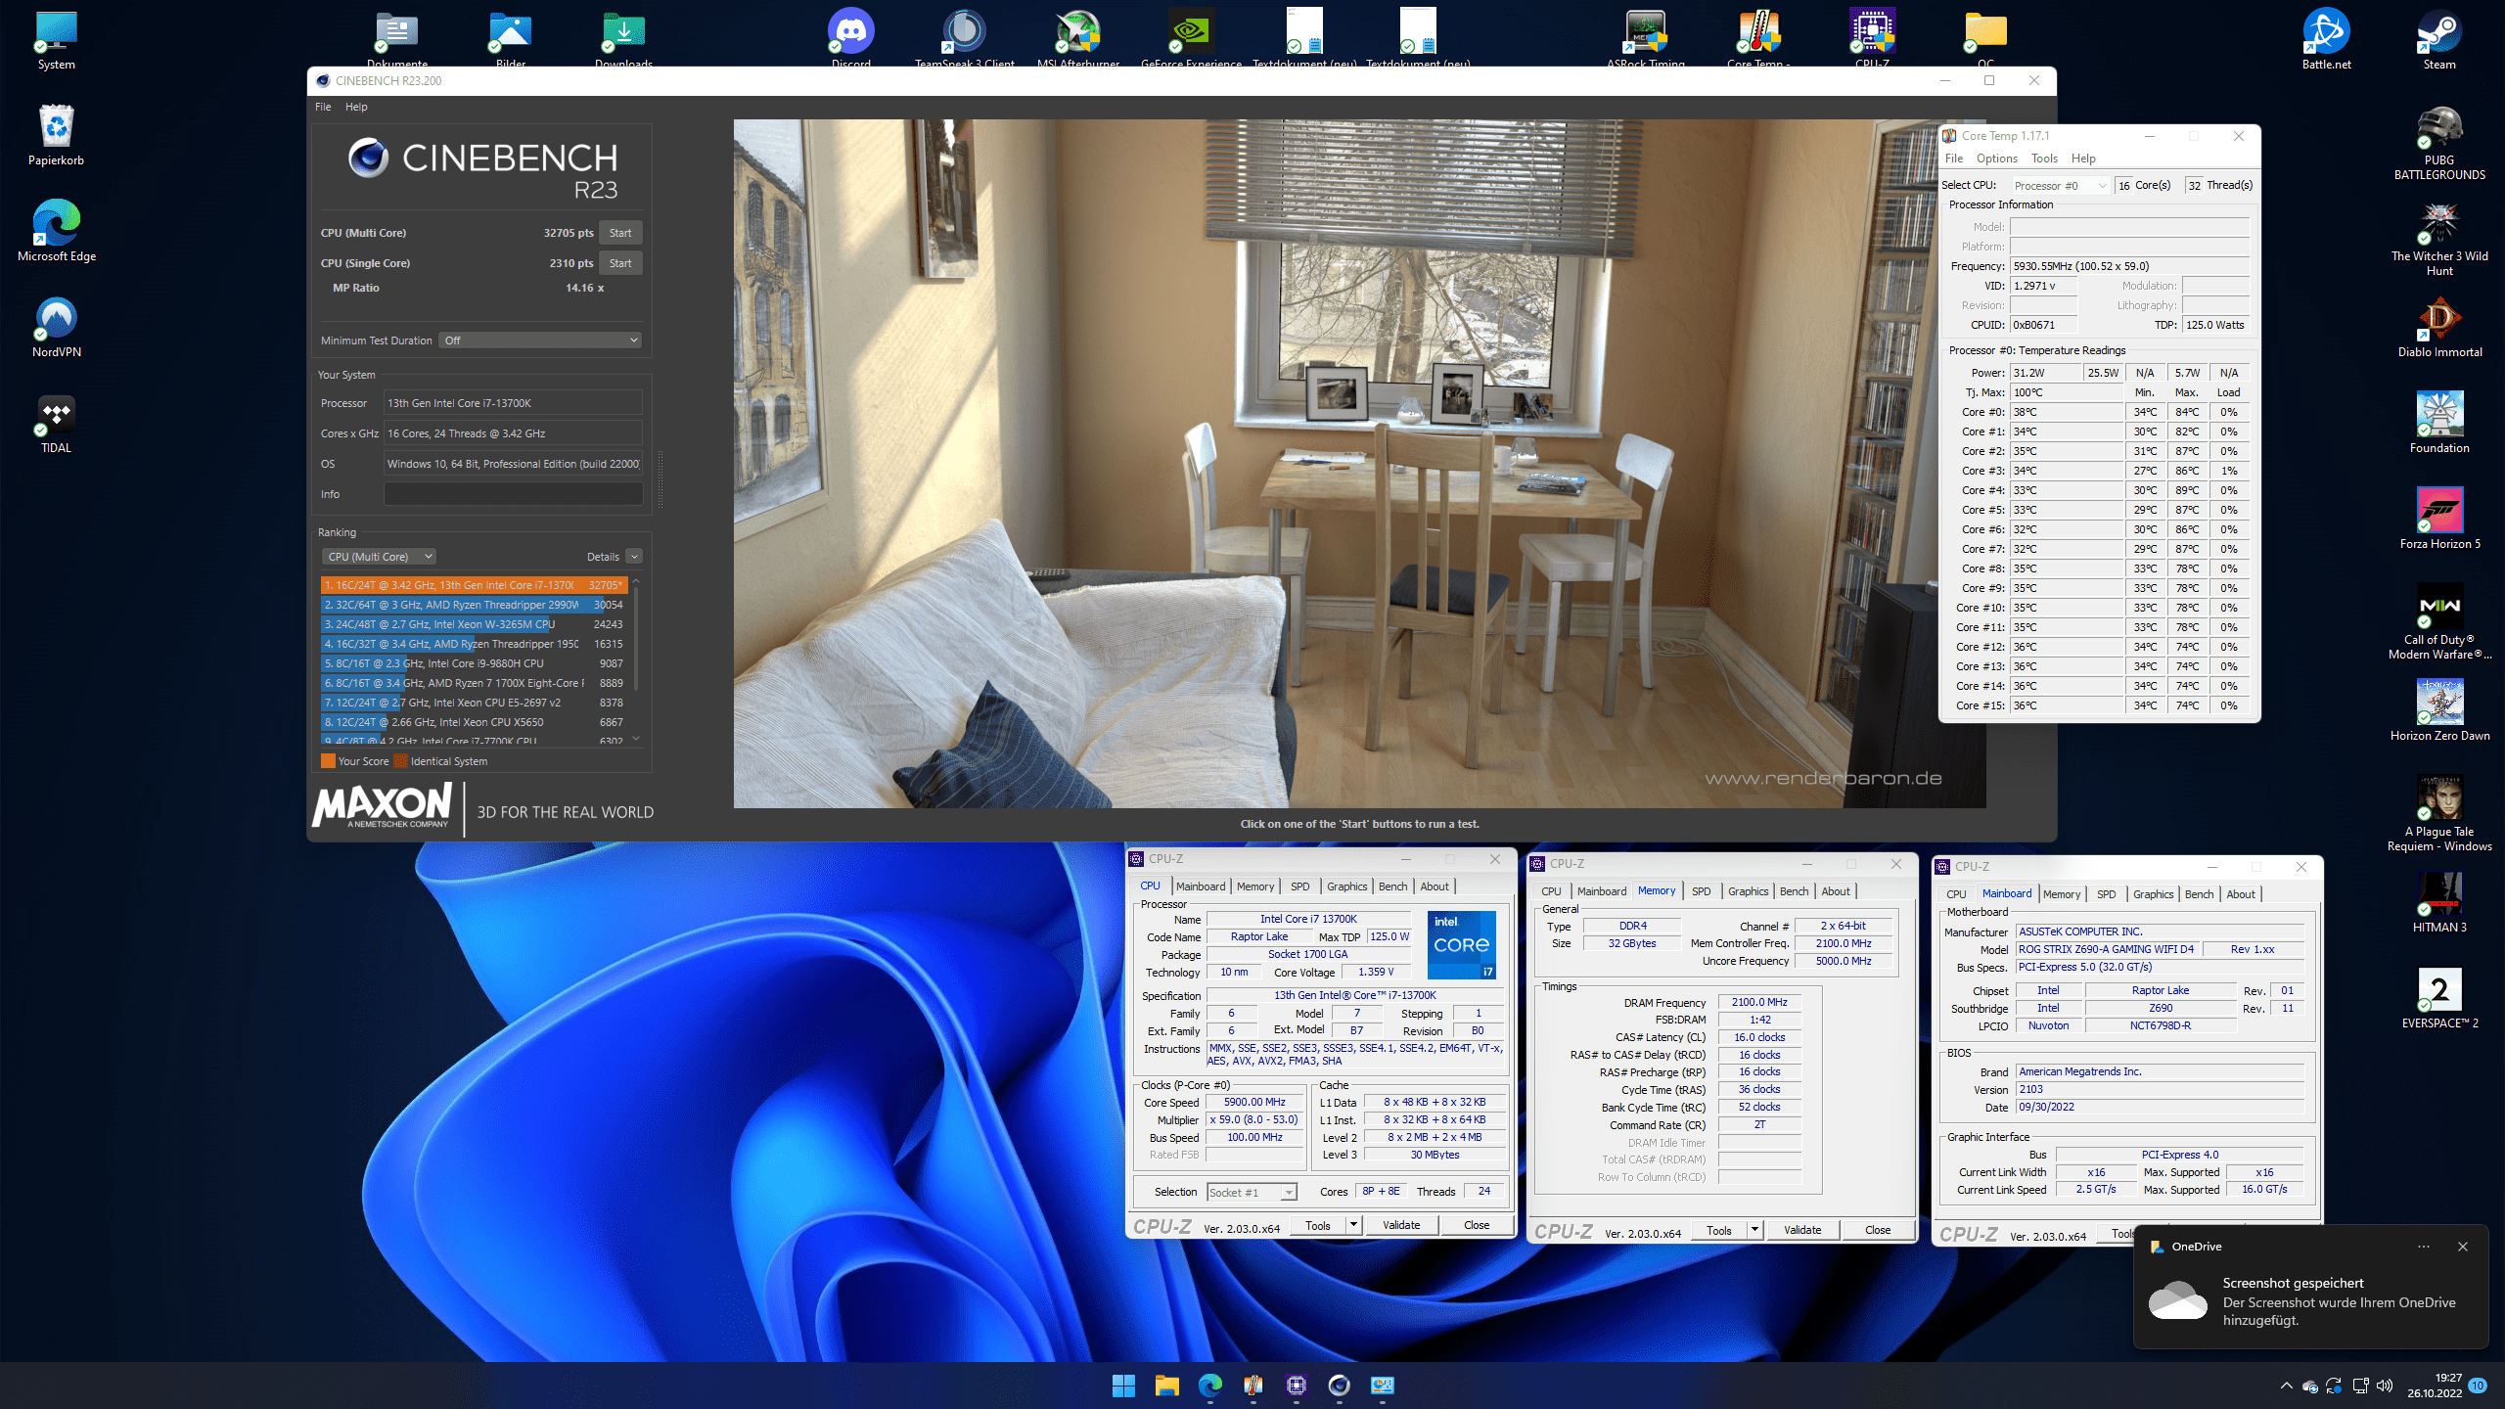Dismiss the OneDrive notification
The image size is (2505, 1409).
[2463, 1247]
